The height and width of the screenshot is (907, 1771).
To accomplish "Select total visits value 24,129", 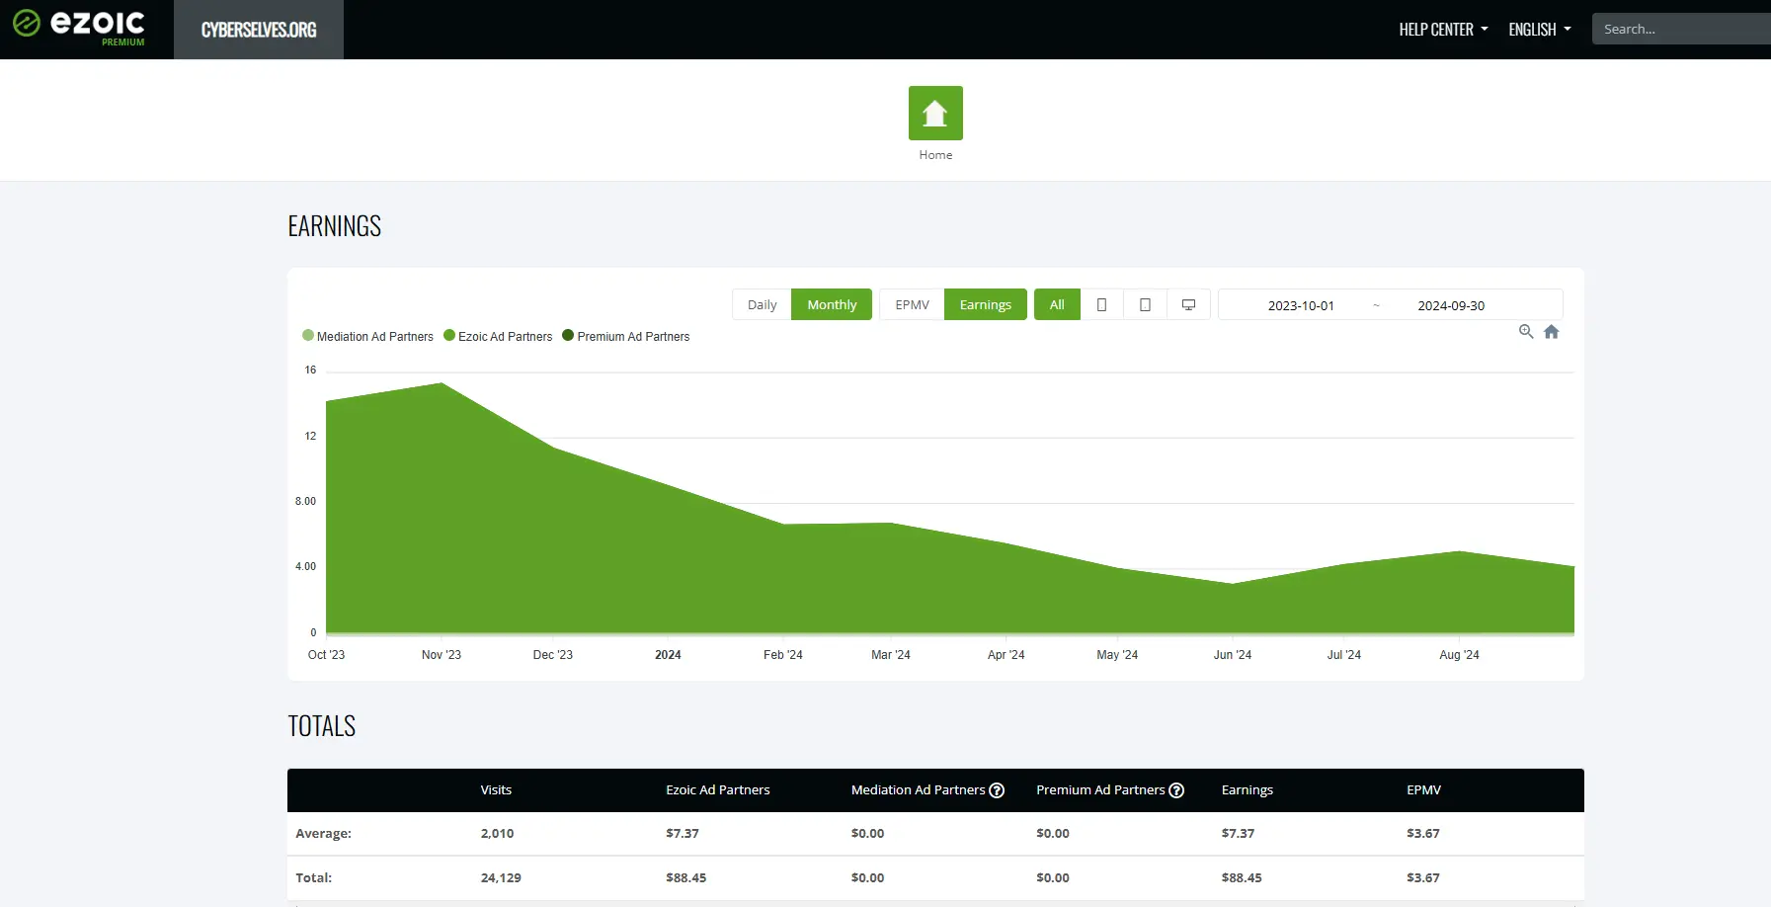I will (x=501, y=877).
